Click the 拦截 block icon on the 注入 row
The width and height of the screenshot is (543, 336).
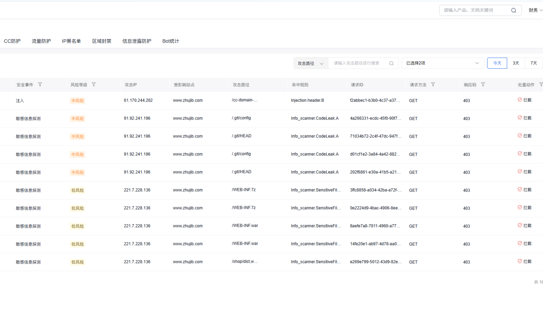pyautogui.click(x=520, y=100)
